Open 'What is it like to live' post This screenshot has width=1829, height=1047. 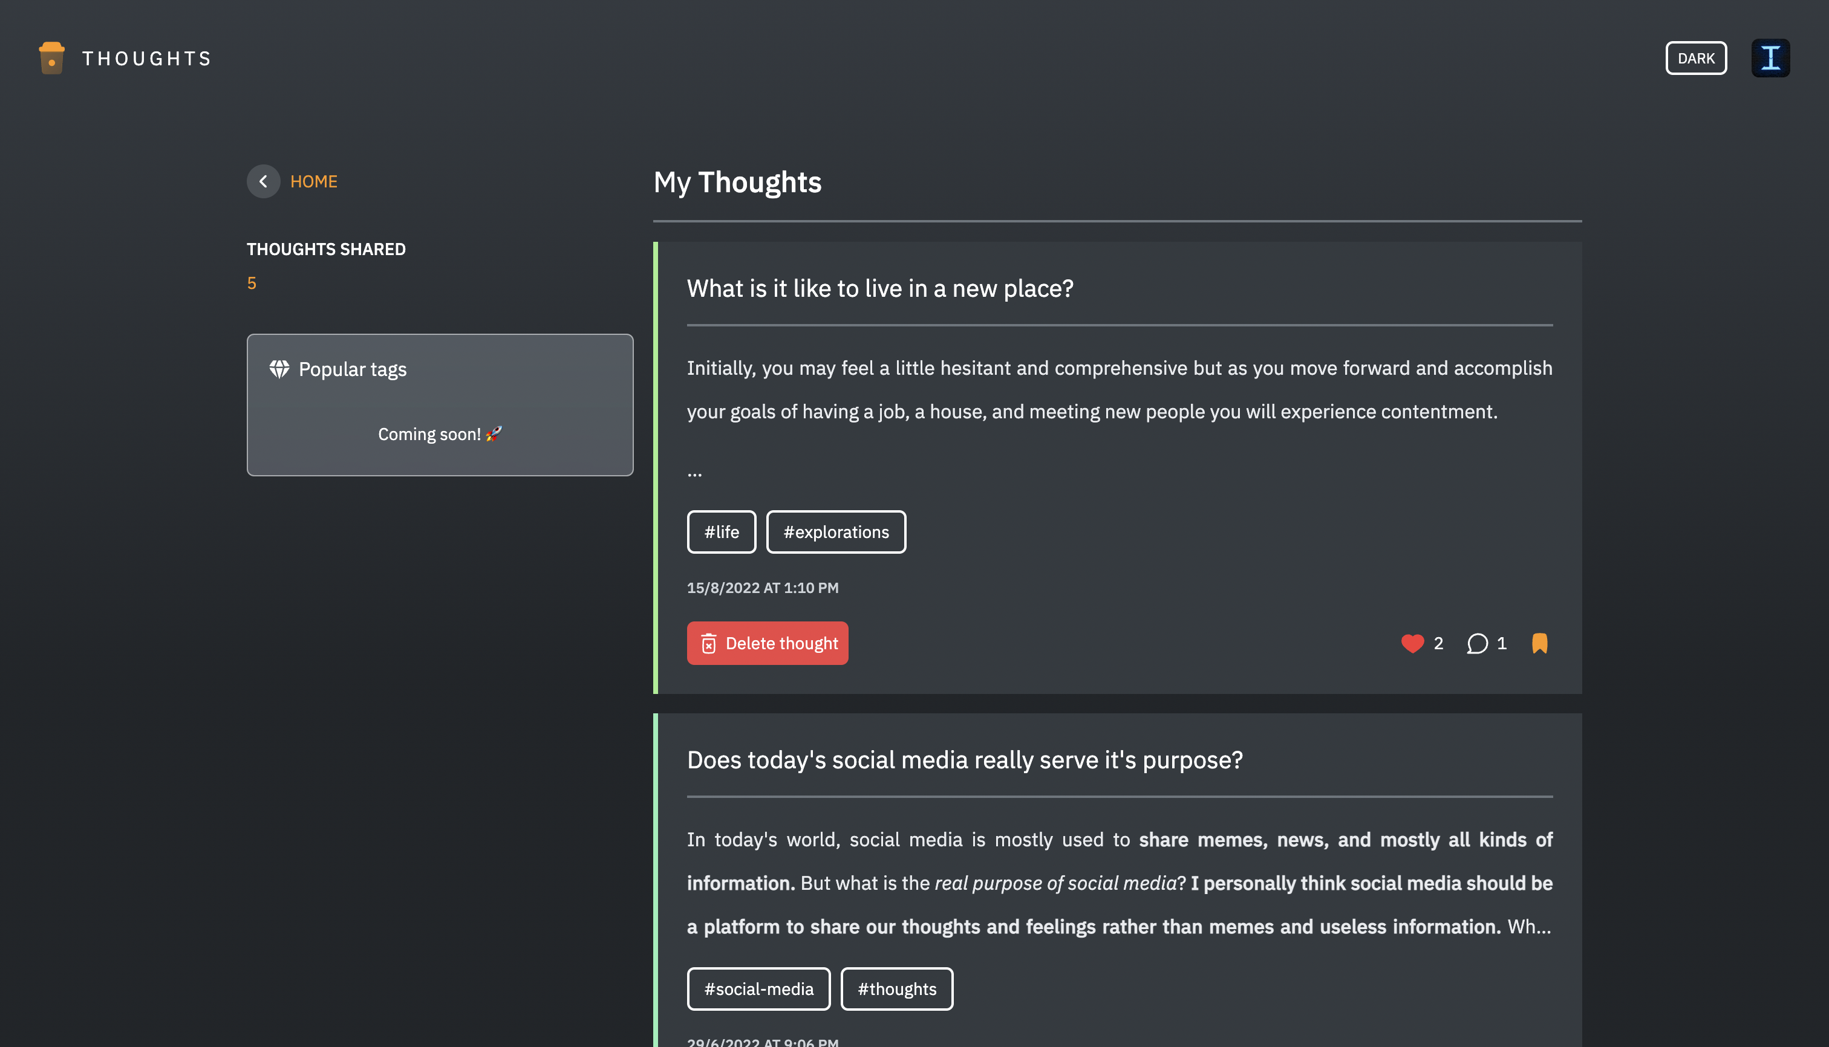tap(880, 288)
